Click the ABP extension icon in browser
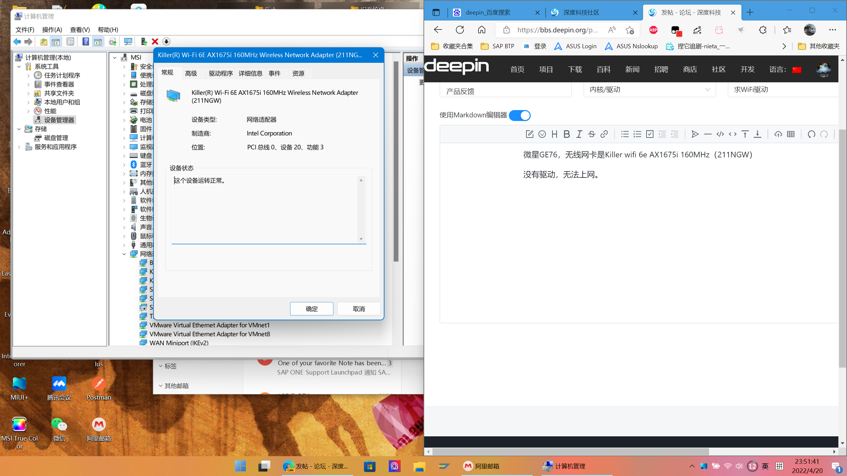 (x=653, y=30)
